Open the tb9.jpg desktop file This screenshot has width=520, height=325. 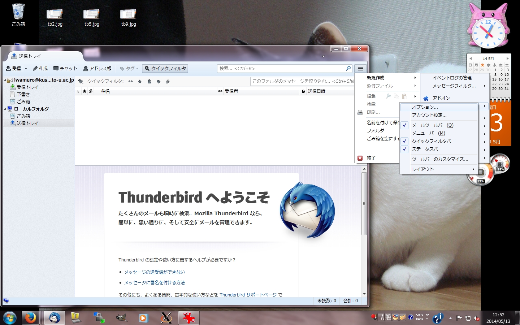coord(129,17)
